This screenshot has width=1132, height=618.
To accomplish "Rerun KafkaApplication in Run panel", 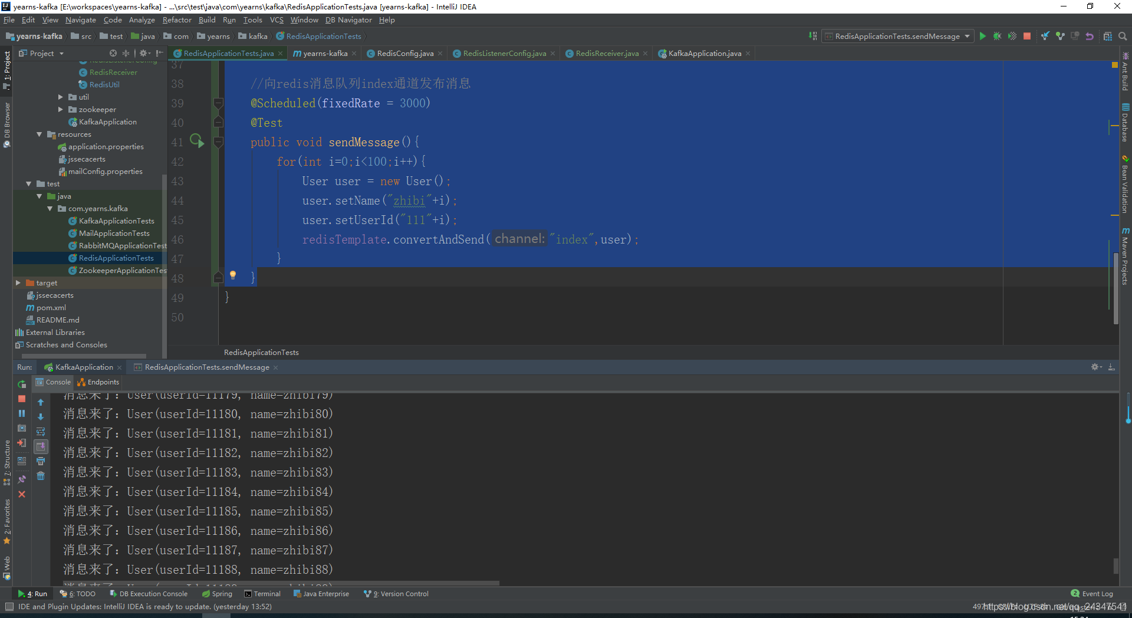I will click(22, 384).
